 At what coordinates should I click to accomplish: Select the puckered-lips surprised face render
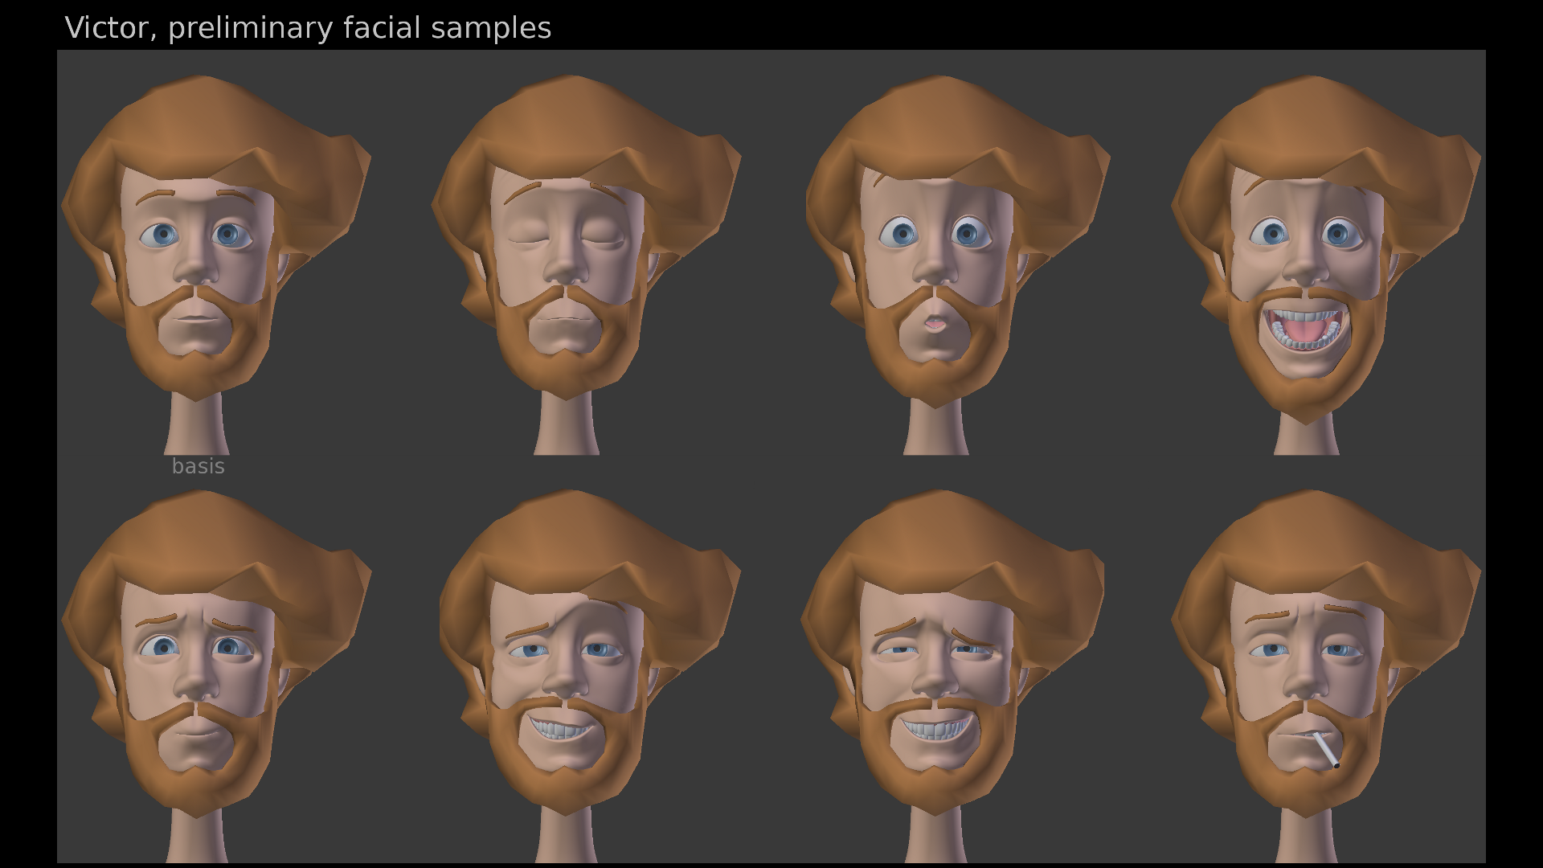point(958,265)
